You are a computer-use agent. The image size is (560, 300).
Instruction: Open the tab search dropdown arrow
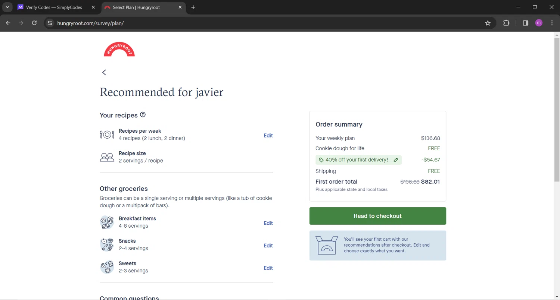pyautogui.click(x=7, y=7)
